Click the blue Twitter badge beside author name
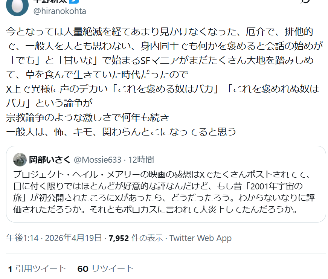Viewport: 328px width, 279px height. pyautogui.click(x=74, y=1)
